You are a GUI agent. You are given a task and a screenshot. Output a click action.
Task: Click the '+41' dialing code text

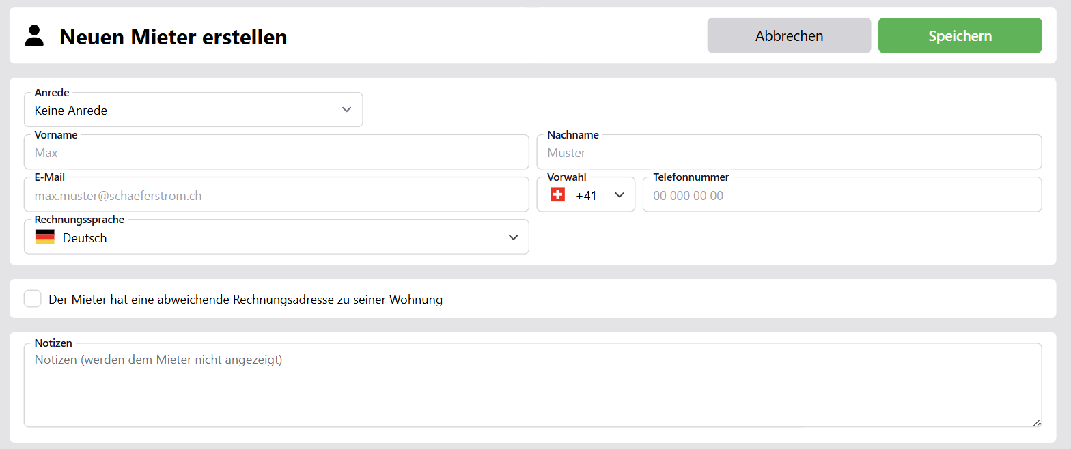point(586,196)
